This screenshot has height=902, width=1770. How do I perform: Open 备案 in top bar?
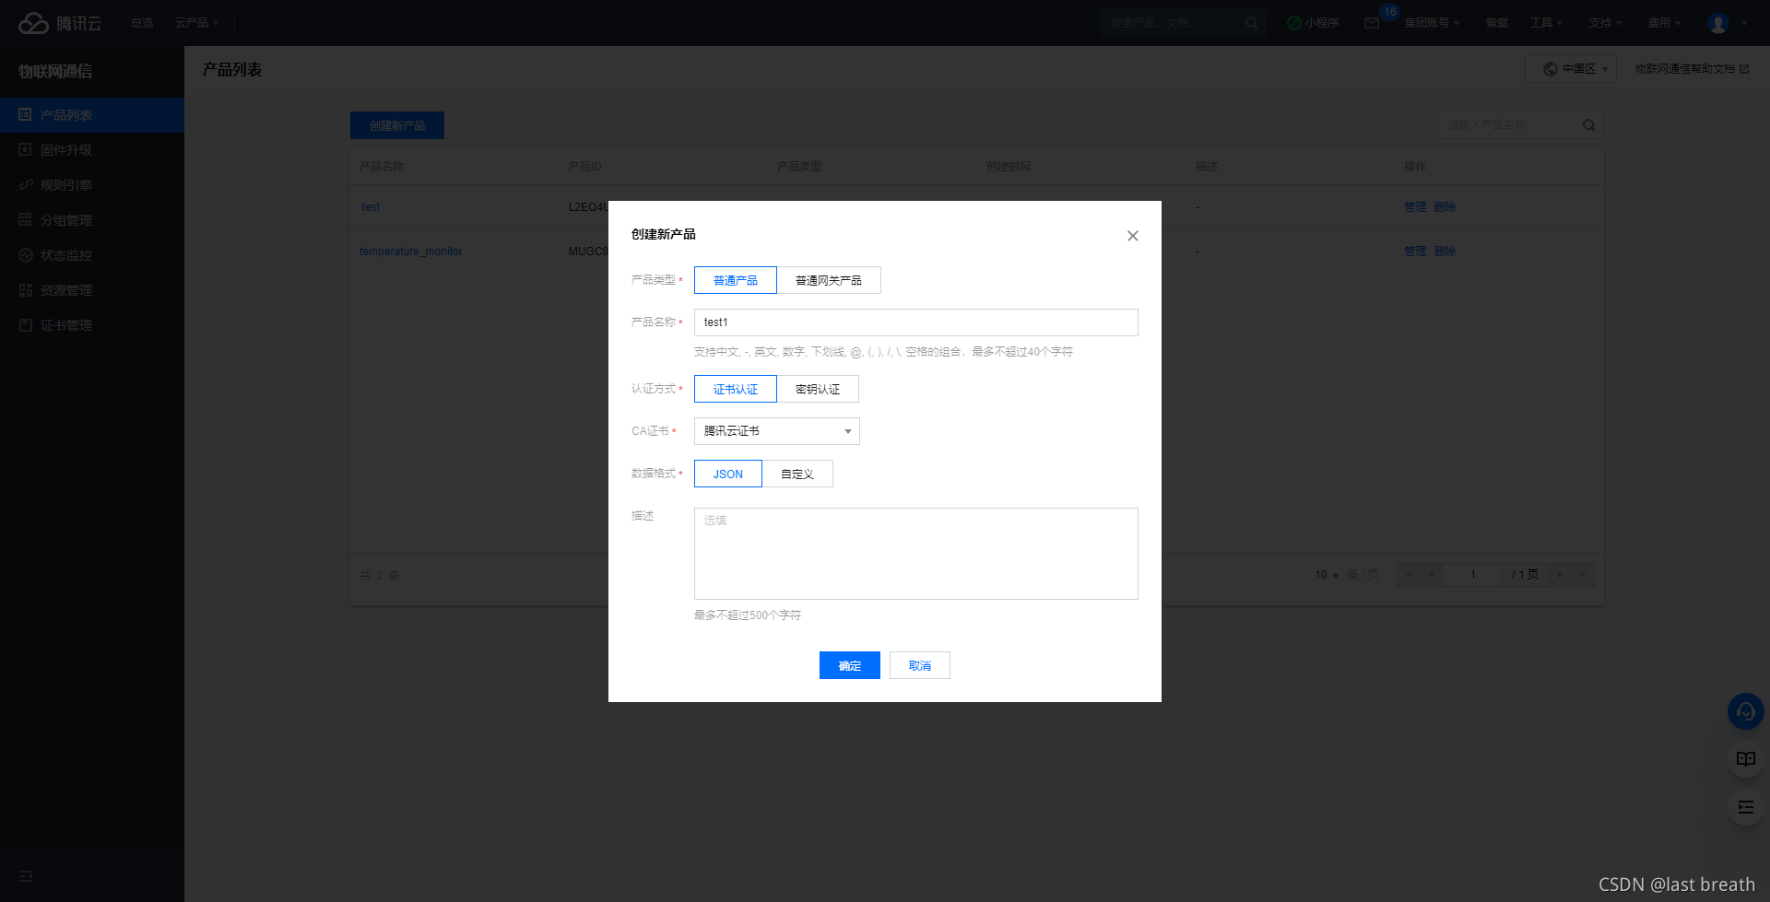pyautogui.click(x=1497, y=23)
